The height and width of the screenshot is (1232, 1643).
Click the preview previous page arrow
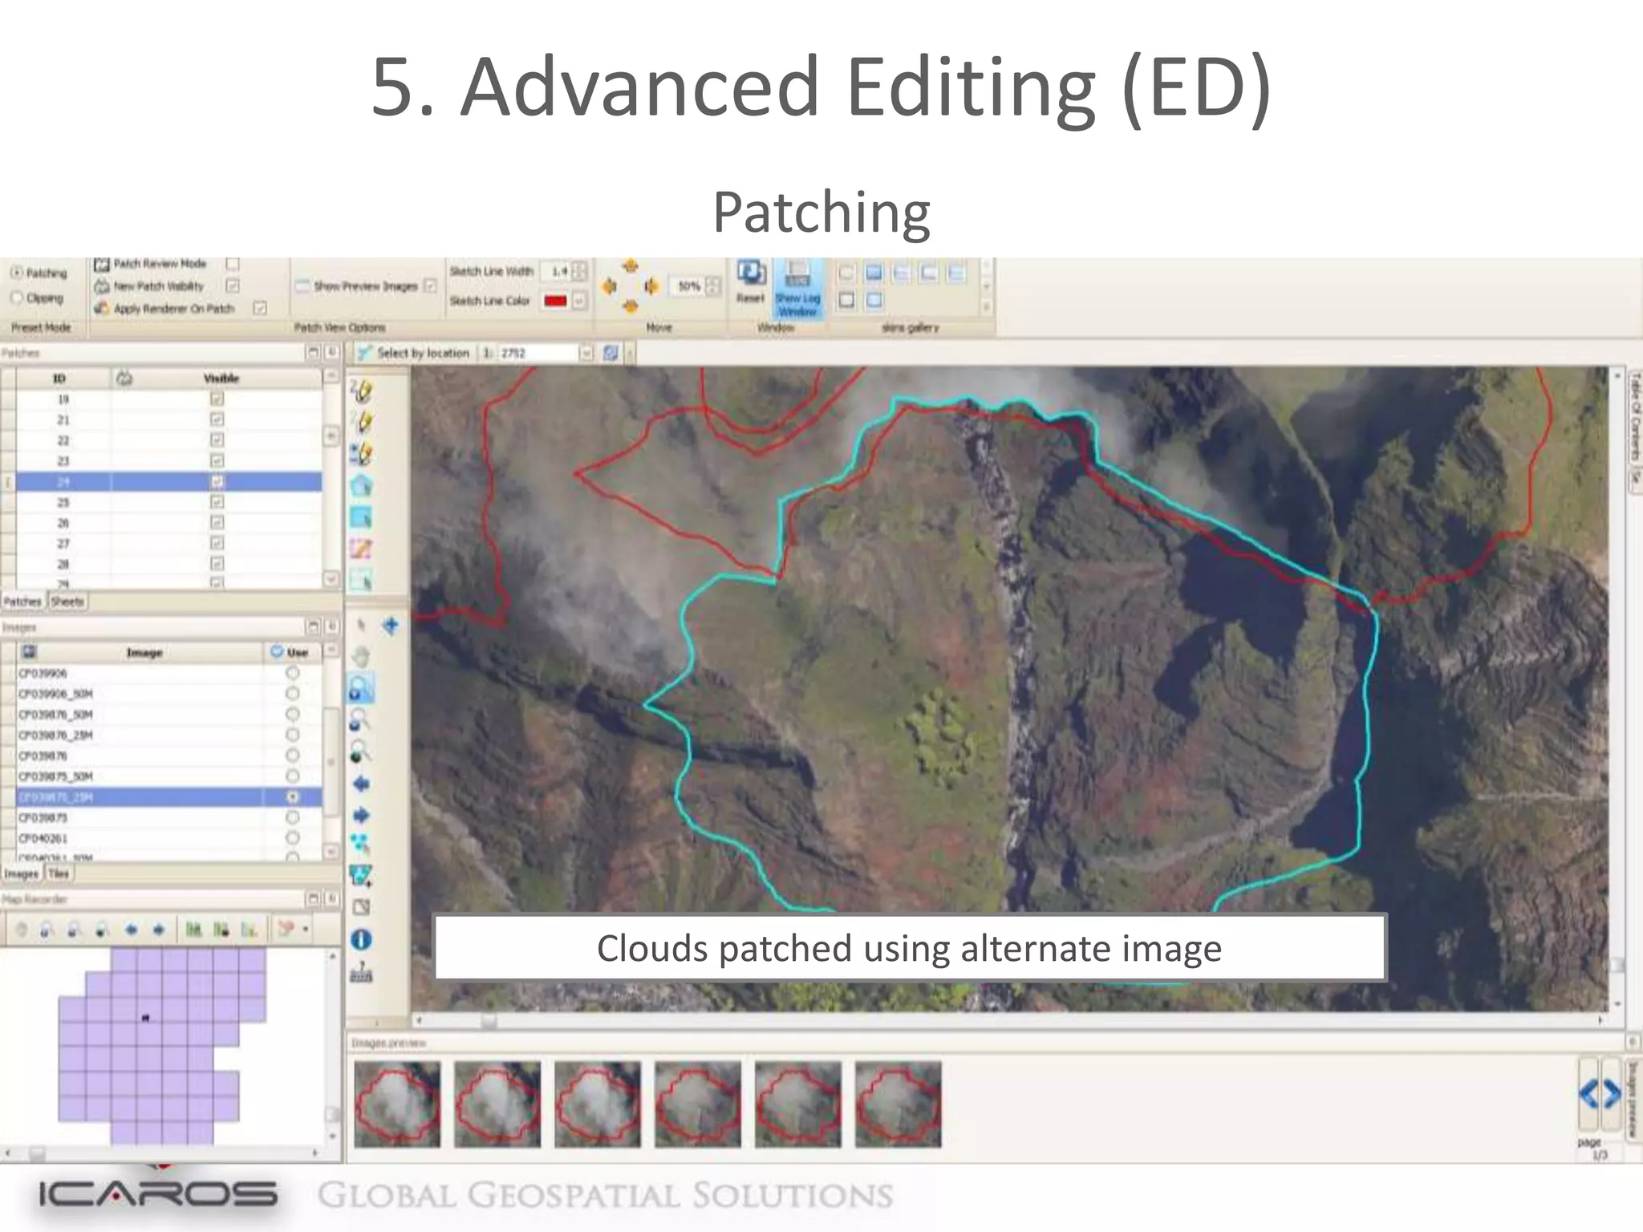pos(1590,1094)
